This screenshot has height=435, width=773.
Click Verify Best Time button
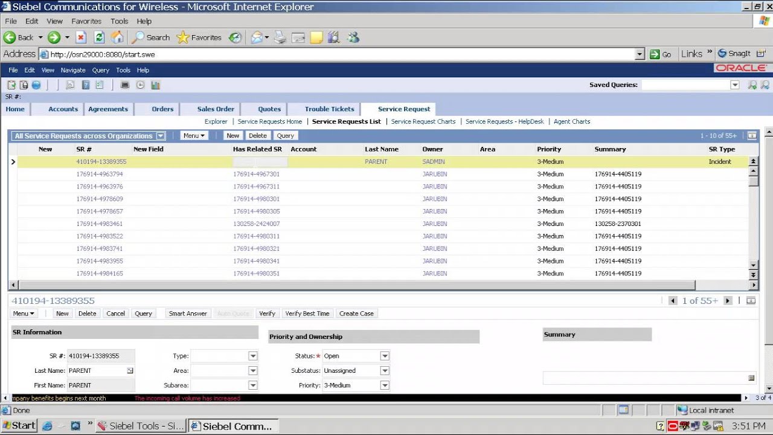[x=307, y=314]
